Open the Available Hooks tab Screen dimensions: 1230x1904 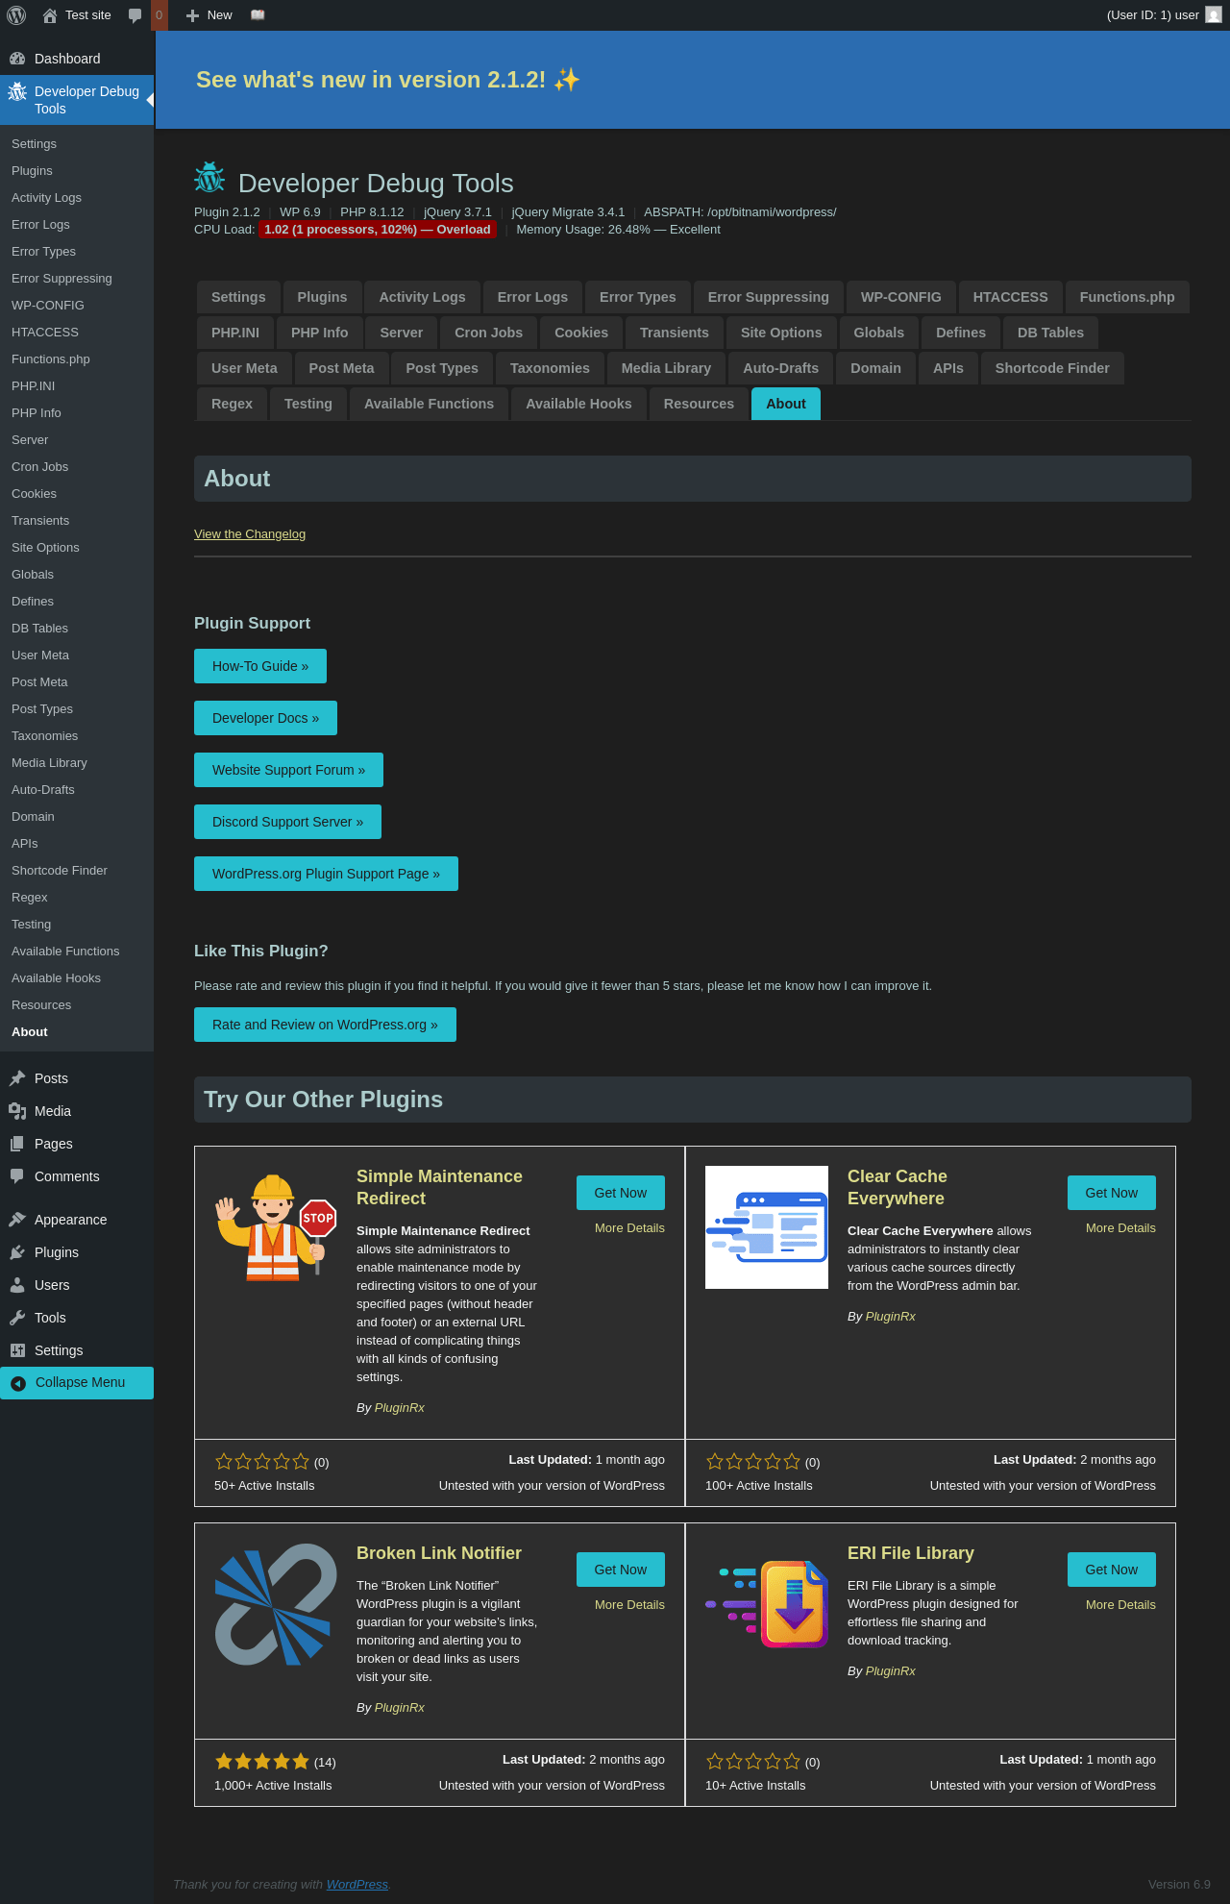tap(578, 404)
